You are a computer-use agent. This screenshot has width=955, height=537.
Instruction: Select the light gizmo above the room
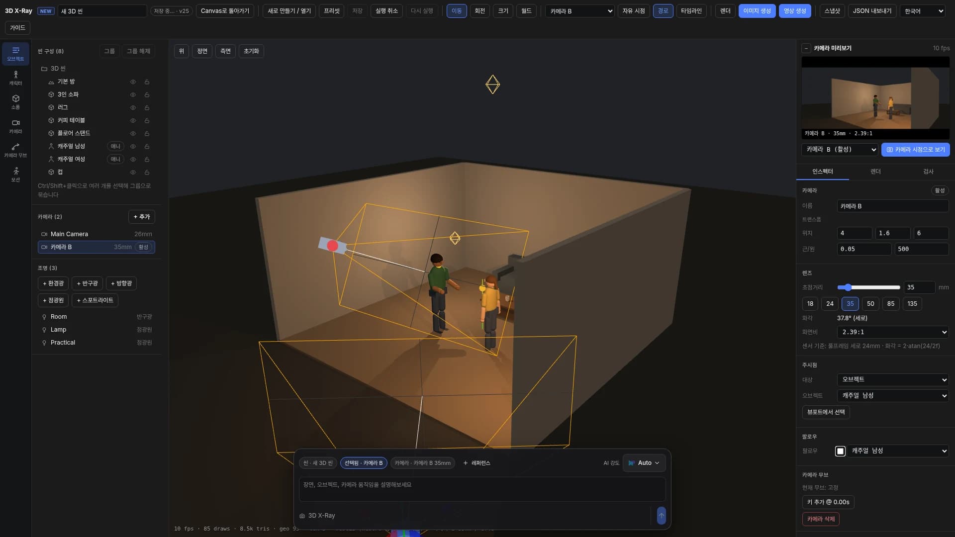492,85
